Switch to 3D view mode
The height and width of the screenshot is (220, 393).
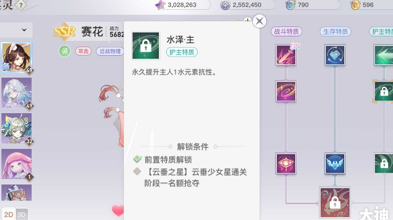[x=21, y=215]
